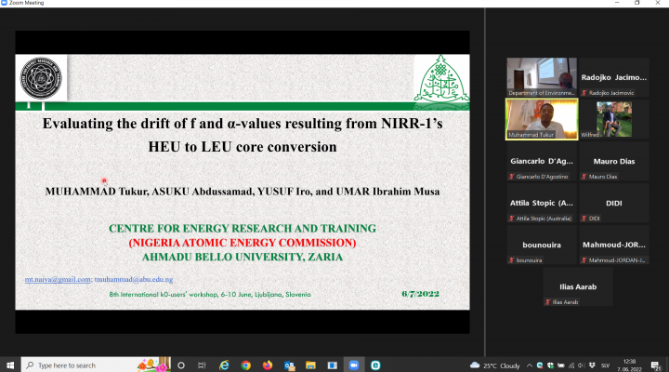Viewport: 669px width, 372px height.
Task: Click muted mic icon beside Radojko Jacimovic
Action: [x=584, y=93]
